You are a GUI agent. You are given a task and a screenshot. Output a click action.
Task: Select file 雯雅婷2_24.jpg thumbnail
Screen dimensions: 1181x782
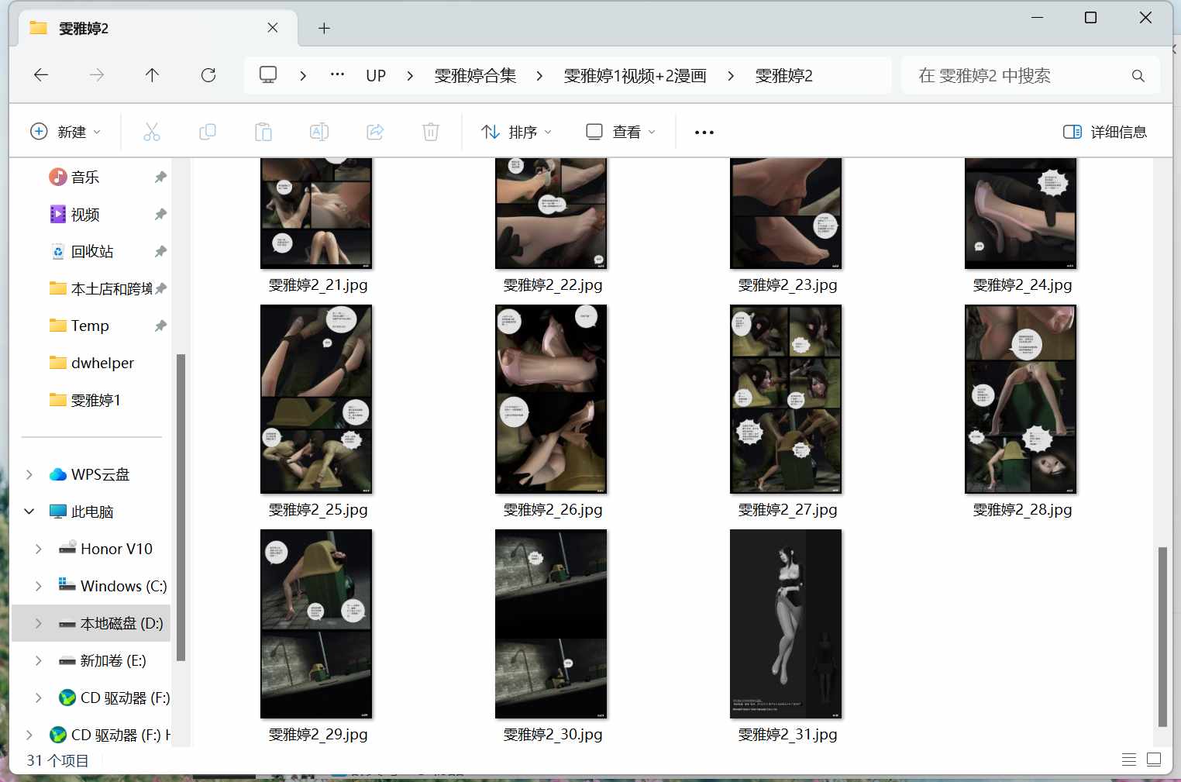pos(1021,213)
